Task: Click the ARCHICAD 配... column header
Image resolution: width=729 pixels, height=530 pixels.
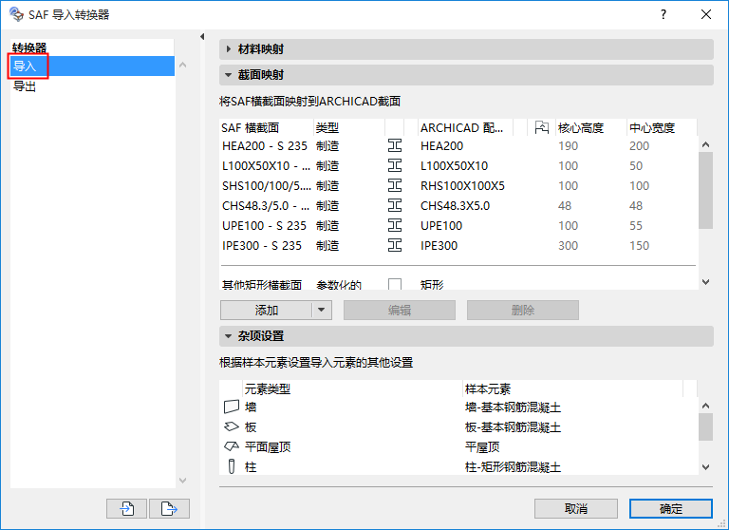Action: (465, 127)
